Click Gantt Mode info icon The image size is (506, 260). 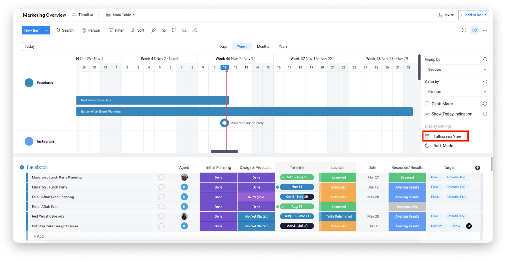click(485, 104)
